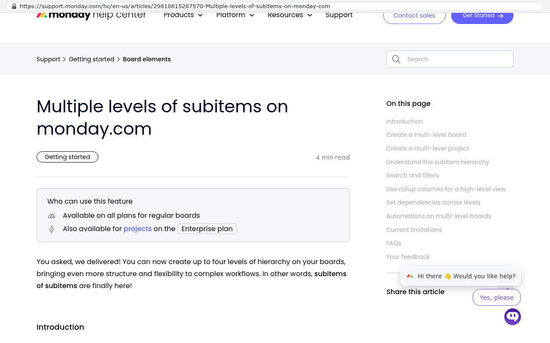
Task: Jump to Understand the subitem hierarchy
Action: (x=438, y=162)
